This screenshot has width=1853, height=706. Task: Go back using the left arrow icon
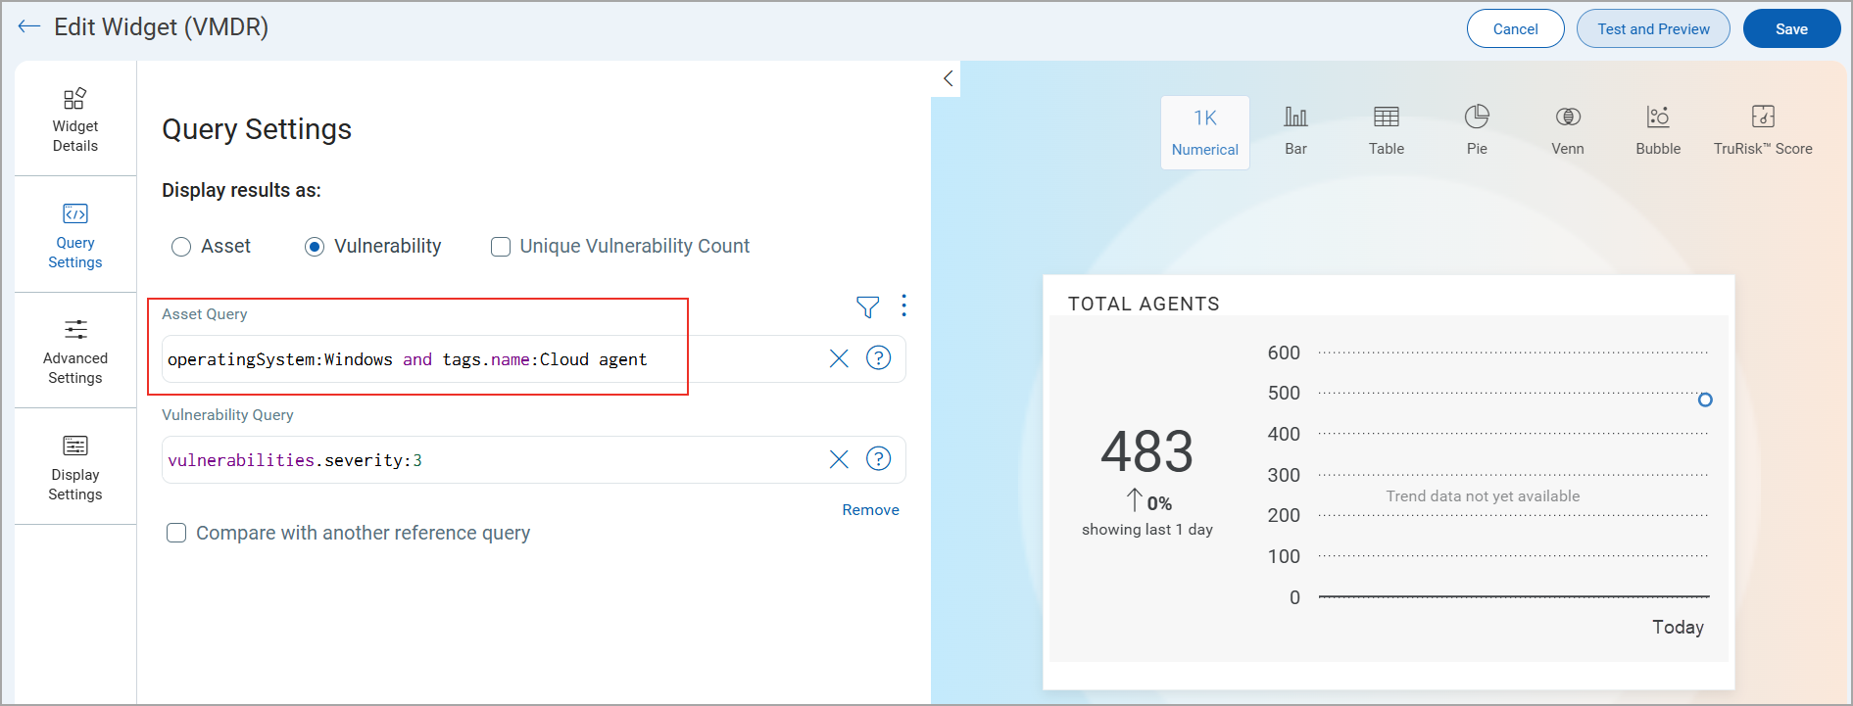29,26
